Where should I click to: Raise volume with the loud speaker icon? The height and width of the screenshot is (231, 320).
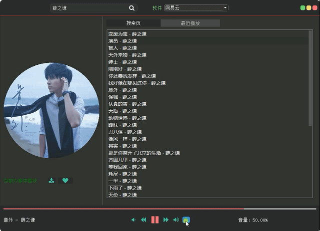(x=176, y=220)
